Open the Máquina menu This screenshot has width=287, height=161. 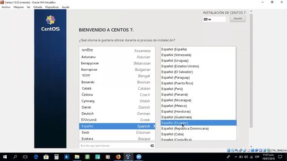[x=18, y=7]
